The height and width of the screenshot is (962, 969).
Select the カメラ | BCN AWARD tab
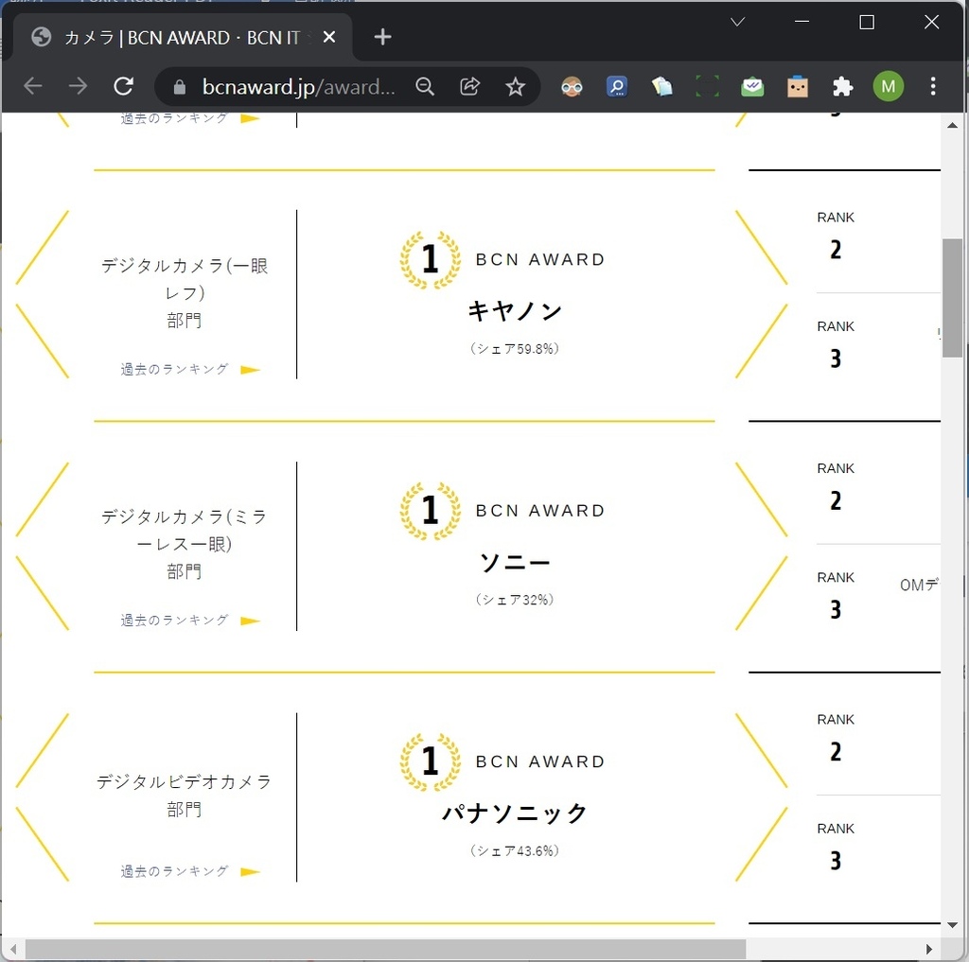coord(183,37)
